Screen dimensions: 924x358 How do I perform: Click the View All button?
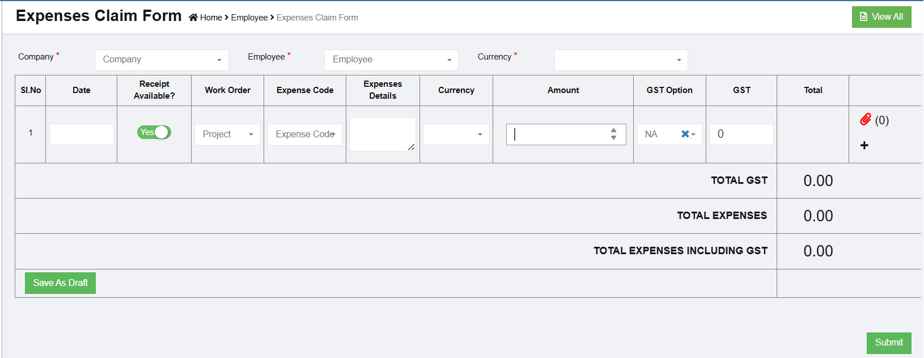881,17
